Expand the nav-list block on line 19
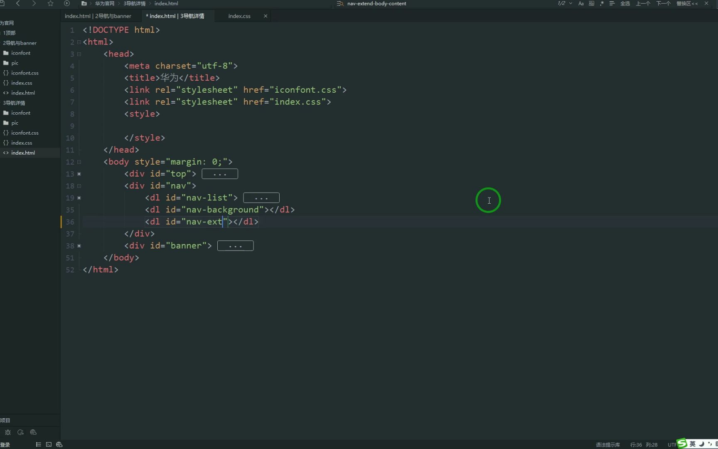Screen dimensions: 718x449 click(80, 198)
